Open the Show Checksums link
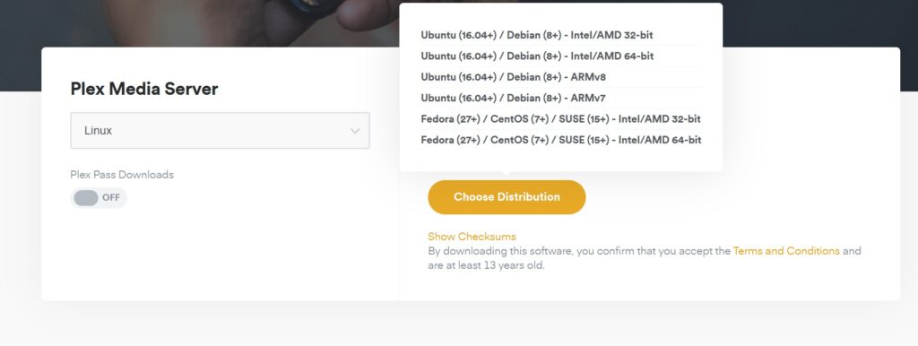The height and width of the screenshot is (346, 918). pyautogui.click(x=472, y=237)
